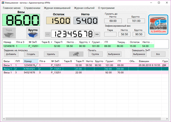Click Тара П value 22.00
This screenshot has width=171, height=122.
click(x=79, y=72)
